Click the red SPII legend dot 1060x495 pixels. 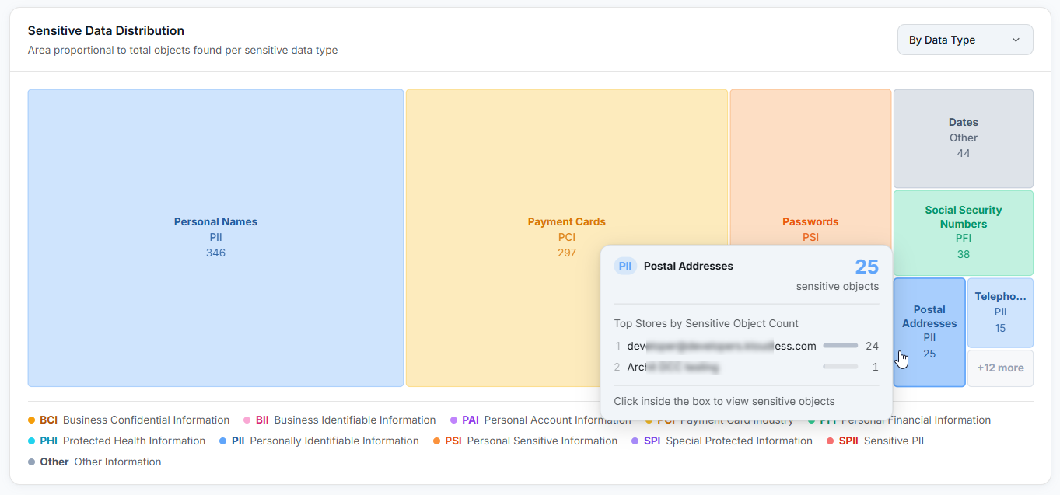(x=830, y=441)
